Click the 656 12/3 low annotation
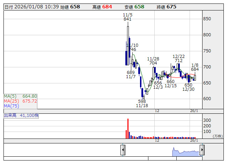Image resolution: width=228 pixels, height=164 pixels. tap(158, 85)
